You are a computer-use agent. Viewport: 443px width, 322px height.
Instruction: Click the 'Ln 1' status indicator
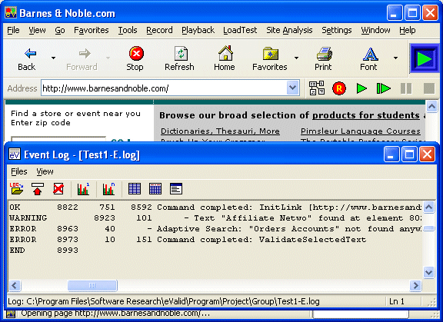point(397,301)
